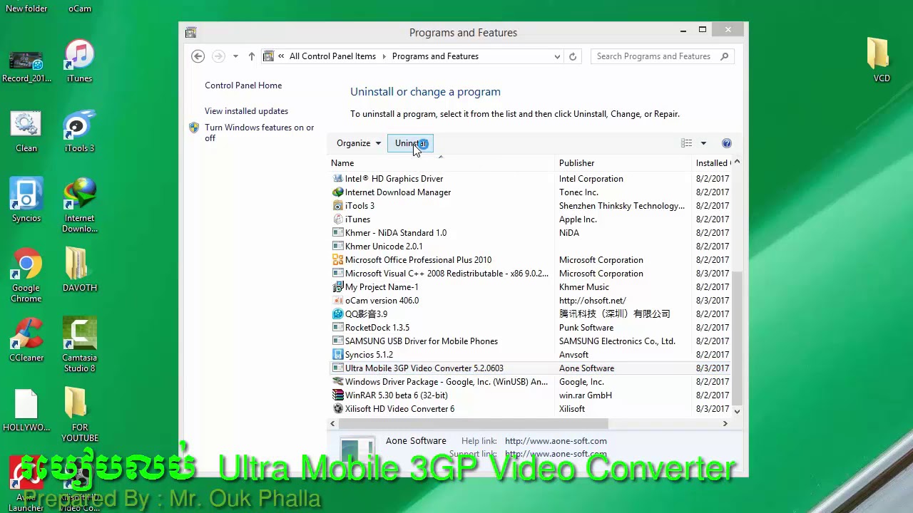This screenshot has width=913, height=513.
Task: Expand the address bar history dropdown
Action: click(x=557, y=56)
